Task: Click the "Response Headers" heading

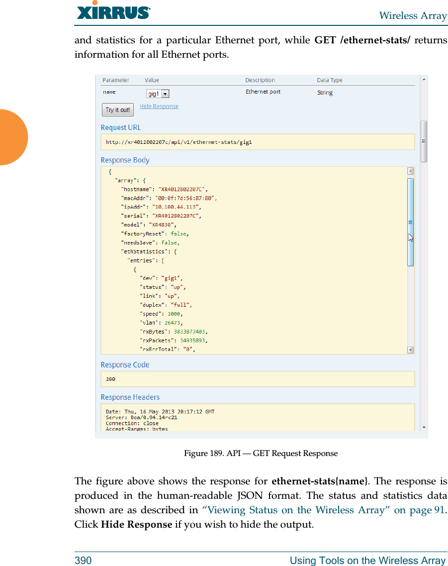Action: pos(130,397)
